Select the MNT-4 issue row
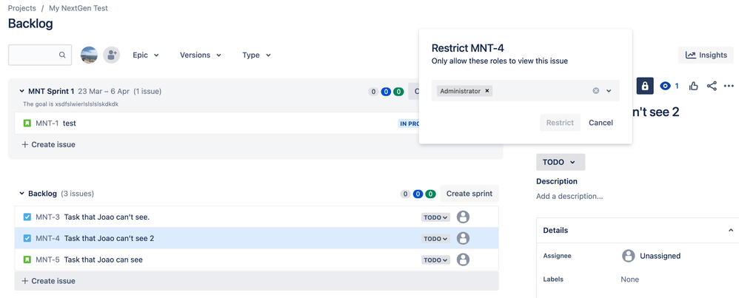 (x=256, y=238)
